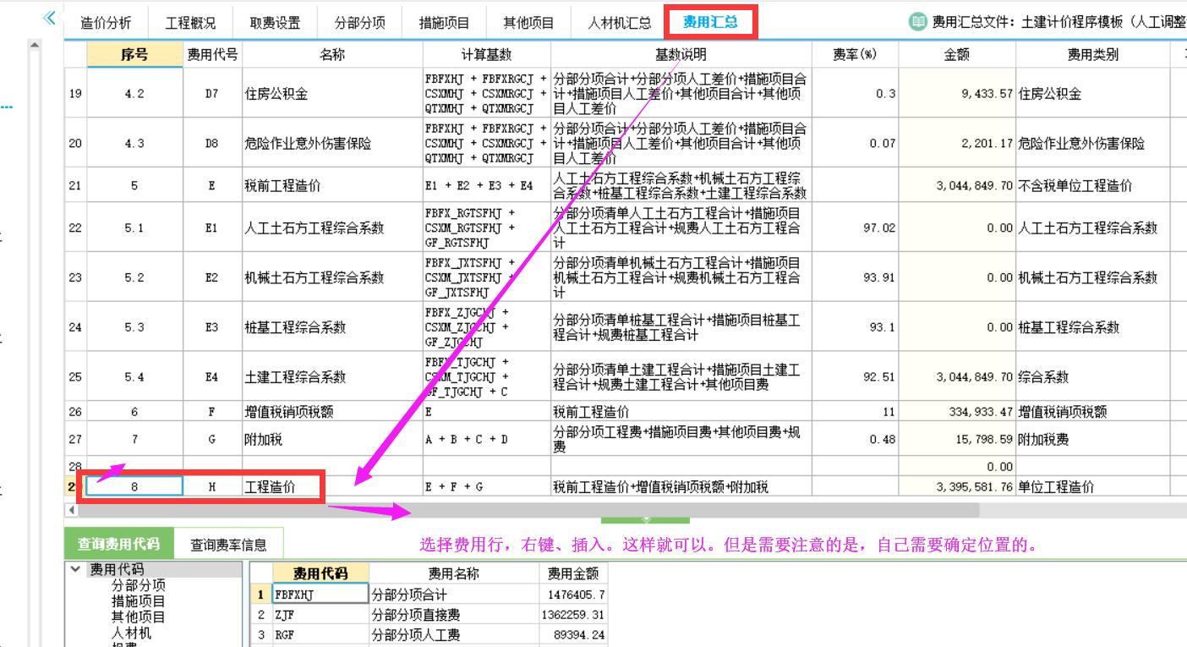Click the 金额 column header
This screenshot has width=1187, height=647.
point(957,54)
